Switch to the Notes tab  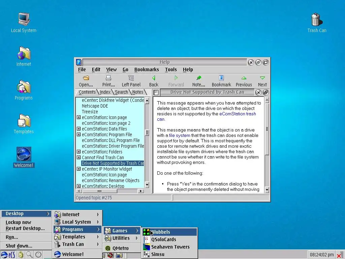138,92
